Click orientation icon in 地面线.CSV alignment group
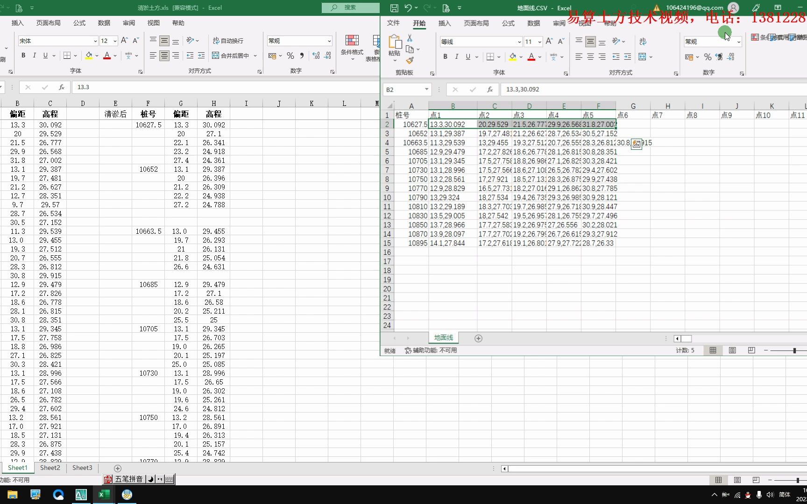The width and height of the screenshot is (807, 504). [616, 42]
